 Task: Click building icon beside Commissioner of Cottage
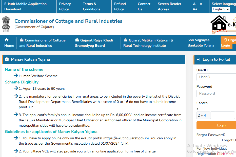click(22, 40)
